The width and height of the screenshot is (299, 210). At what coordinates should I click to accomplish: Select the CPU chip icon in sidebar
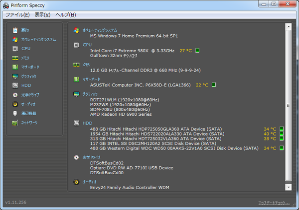coord(15,49)
